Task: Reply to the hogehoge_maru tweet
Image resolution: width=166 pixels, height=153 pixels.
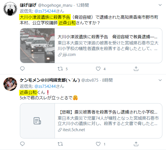Action: [x=22, y=69]
